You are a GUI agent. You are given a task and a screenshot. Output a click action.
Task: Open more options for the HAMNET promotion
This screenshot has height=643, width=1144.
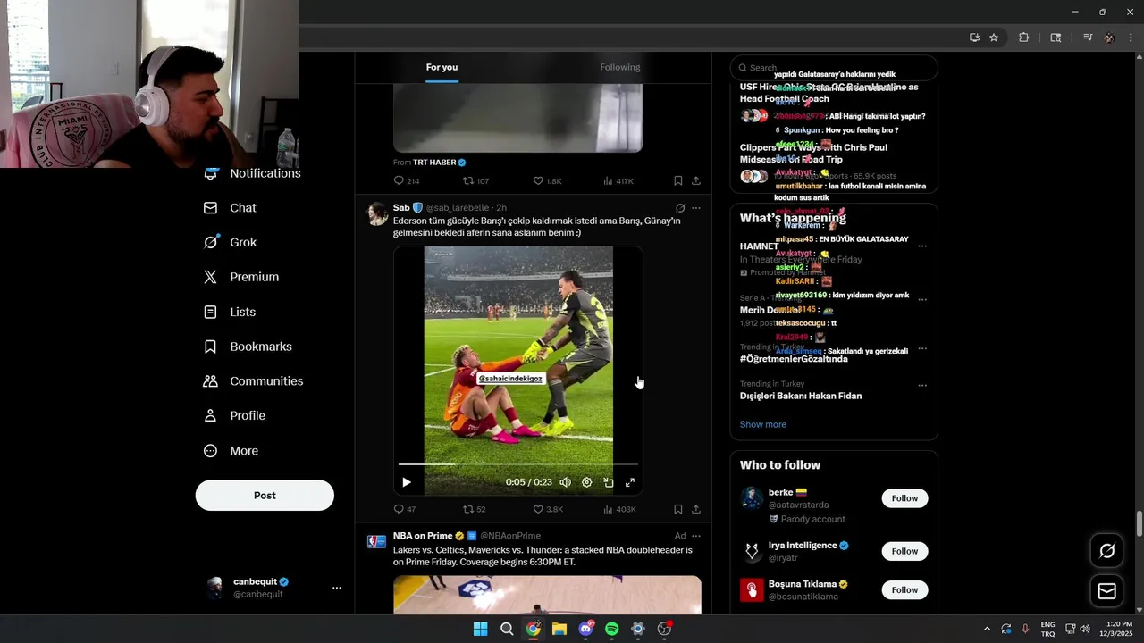point(922,246)
